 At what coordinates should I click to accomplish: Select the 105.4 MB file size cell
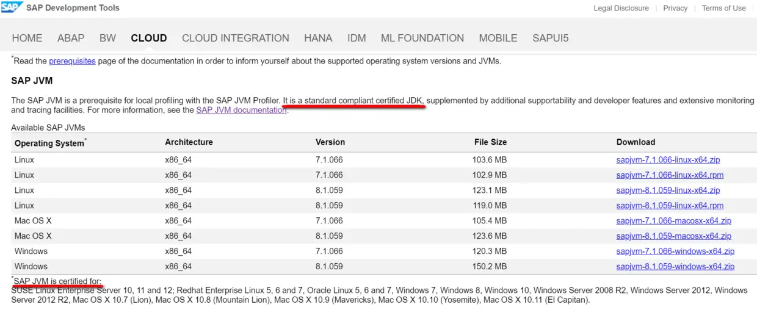click(x=490, y=221)
